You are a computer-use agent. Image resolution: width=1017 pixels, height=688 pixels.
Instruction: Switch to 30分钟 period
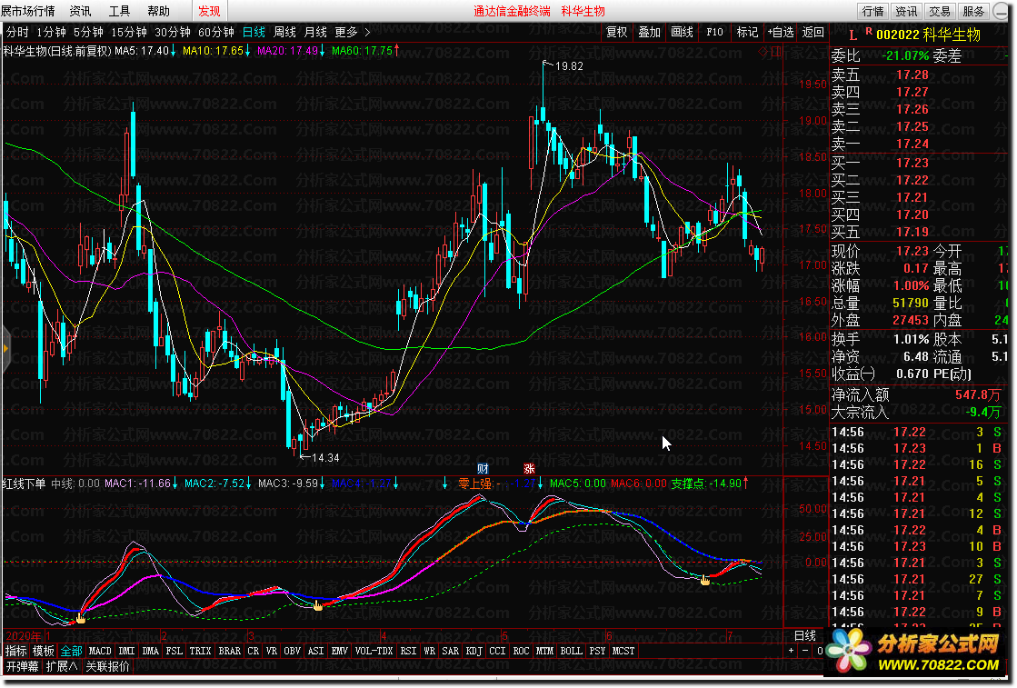point(173,32)
